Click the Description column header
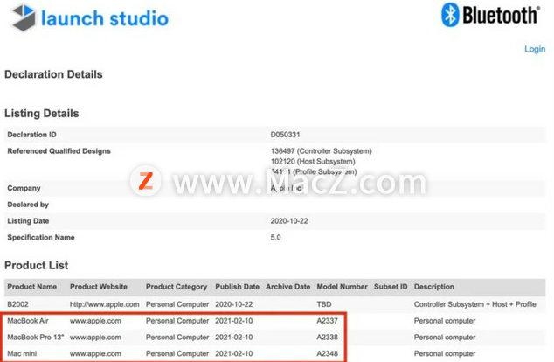Screen dimensions: 554x362 (434, 287)
